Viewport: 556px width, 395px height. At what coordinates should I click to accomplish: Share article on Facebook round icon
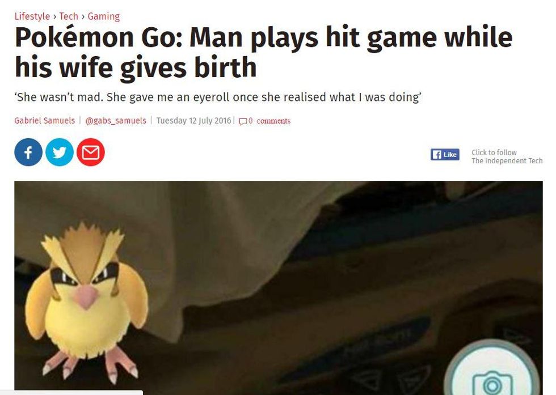pos(28,152)
